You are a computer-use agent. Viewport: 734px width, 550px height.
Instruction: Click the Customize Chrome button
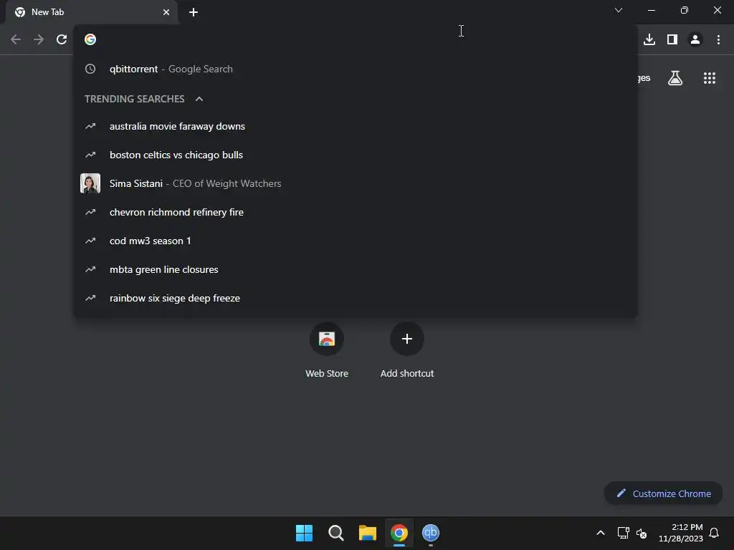point(663,493)
